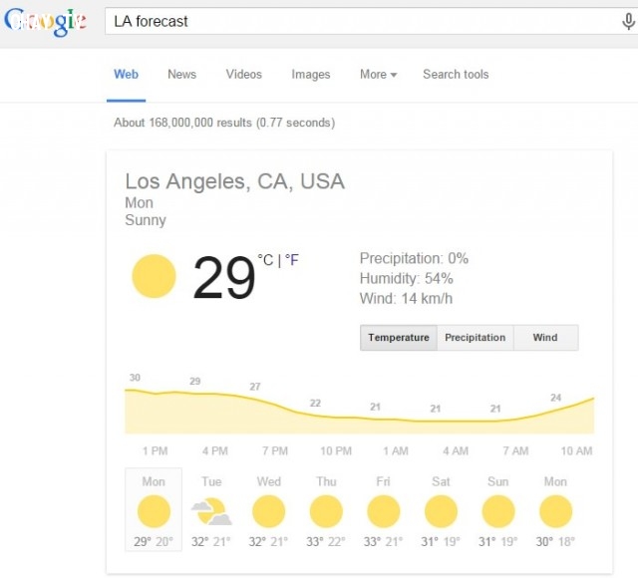Select Friday's sunny forecast icon
638x578 pixels.
point(383,511)
